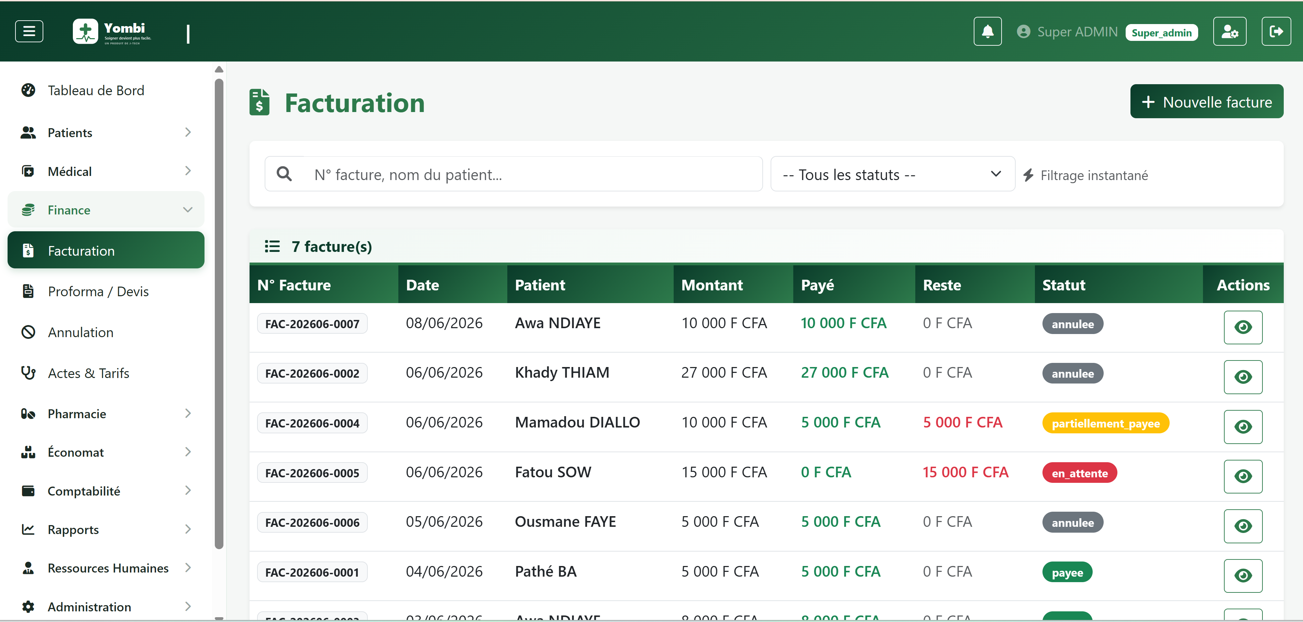View Mamadou DIALLO invoice via eye icon
This screenshot has width=1303, height=622.
coord(1243,427)
